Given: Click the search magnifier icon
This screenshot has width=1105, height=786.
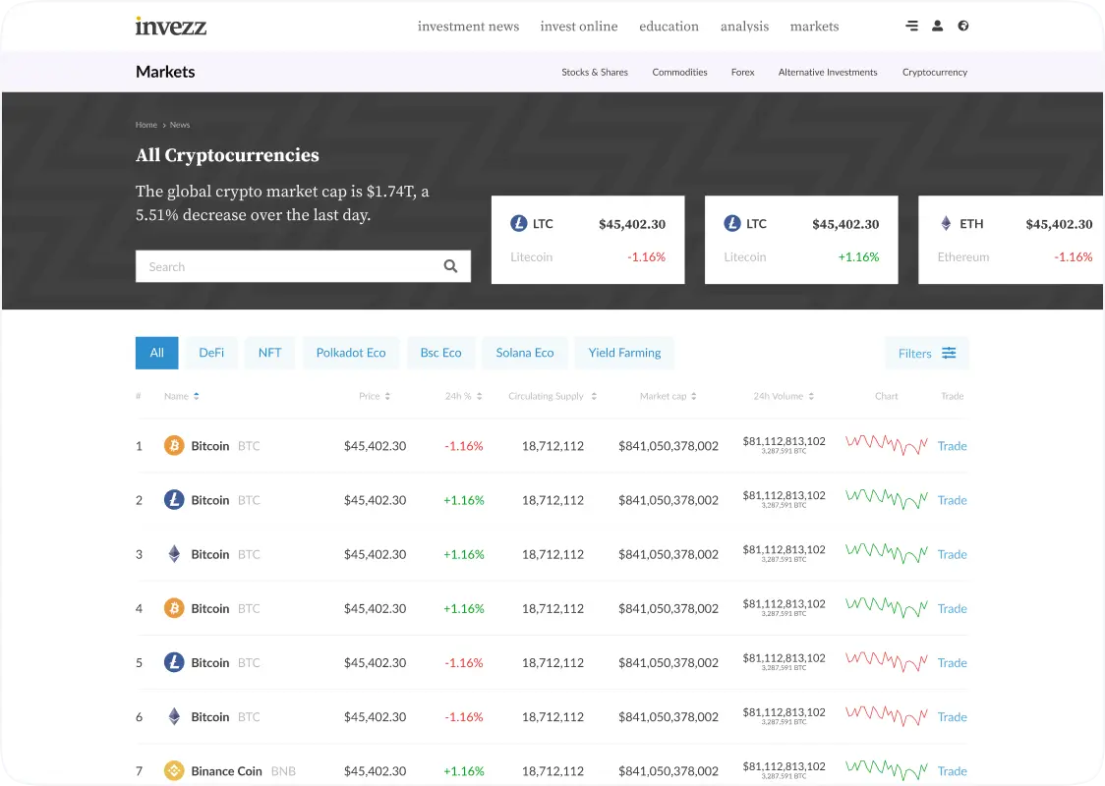Looking at the screenshot, I should (450, 266).
